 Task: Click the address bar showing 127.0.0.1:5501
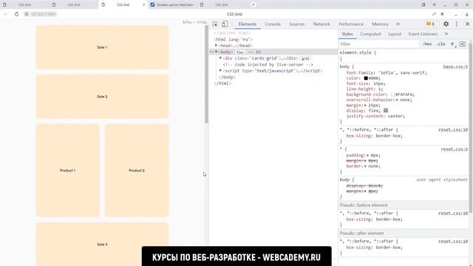click(44, 14)
